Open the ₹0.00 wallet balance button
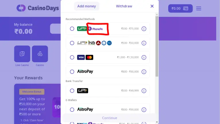 pos(180,8)
